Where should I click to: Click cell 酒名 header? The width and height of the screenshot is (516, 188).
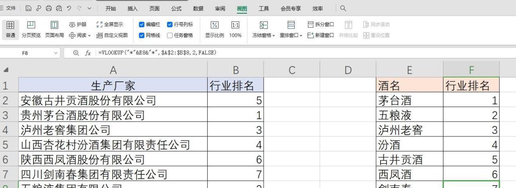point(410,85)
